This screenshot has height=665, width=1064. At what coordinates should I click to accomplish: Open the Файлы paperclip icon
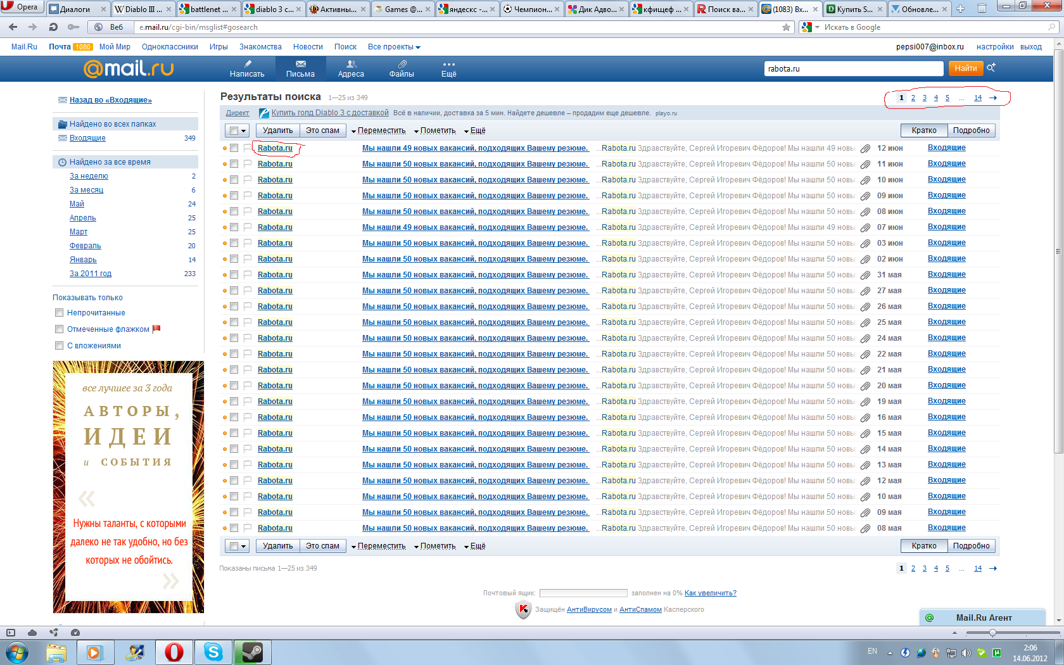402,64
